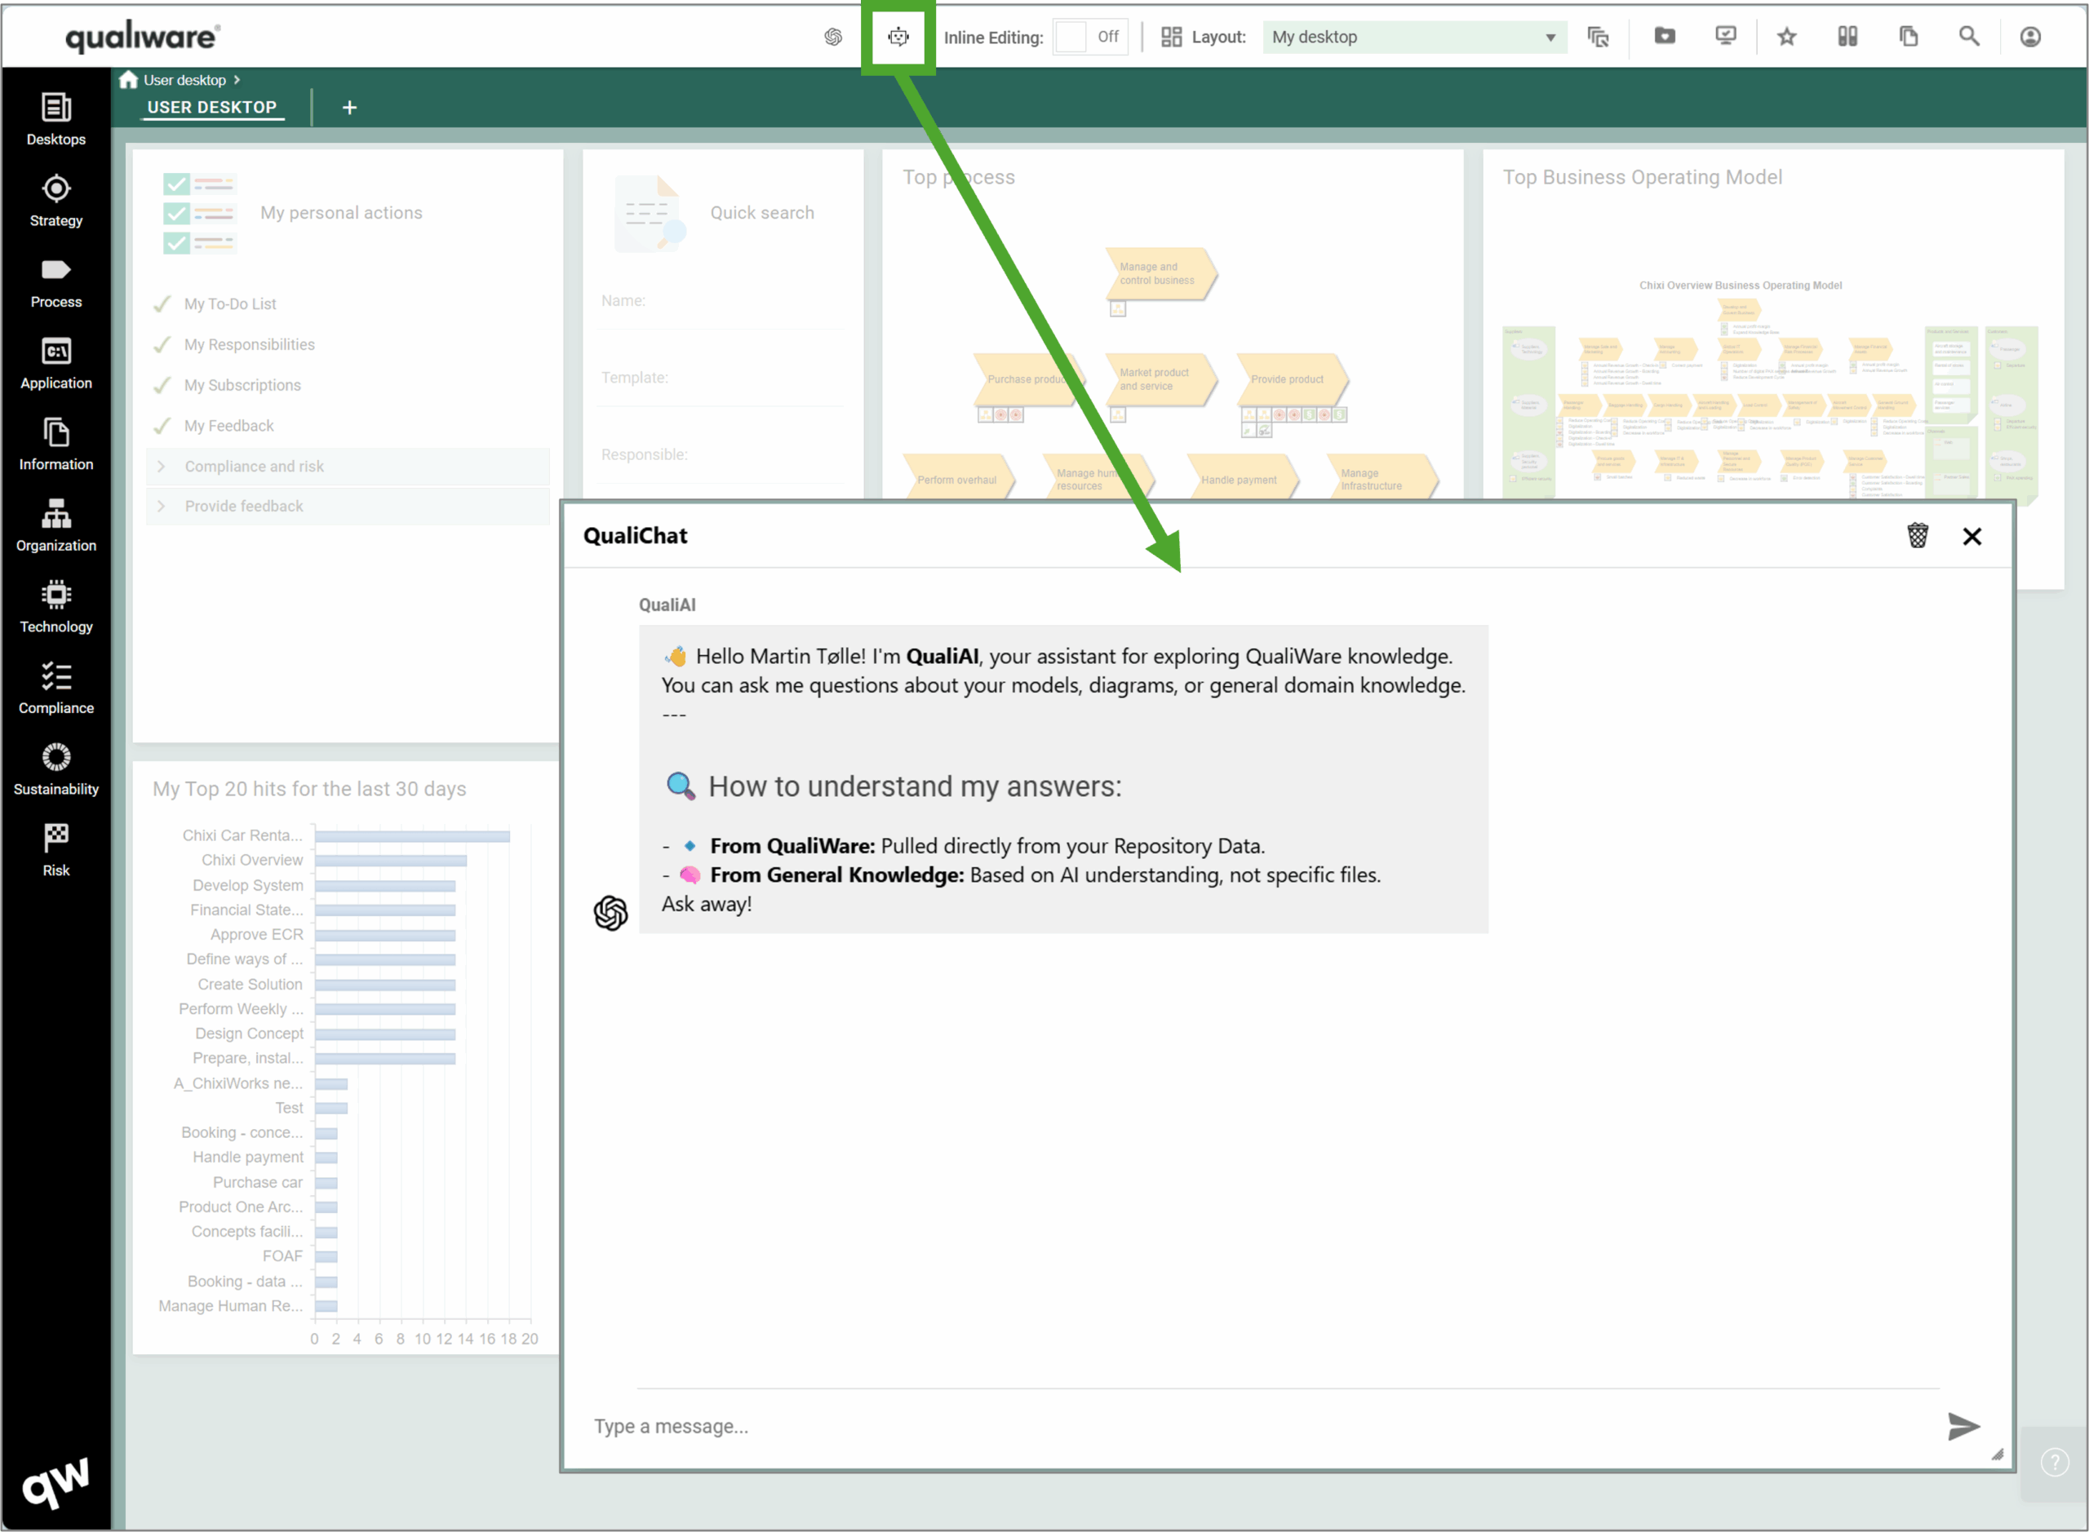Image resolution: width=2089 pixels, height=1532 pixels.
Task: Select the USER DESKTOP tab
Action: [211, 108]
